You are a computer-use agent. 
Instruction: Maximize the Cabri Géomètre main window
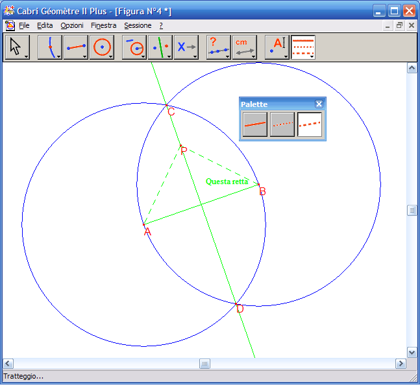coord(394,11)
